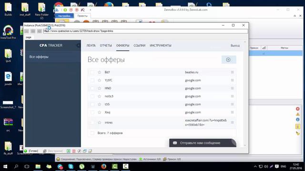305x171 pixels.
Task: Open the intres offer name
Action: pos(109,123)
